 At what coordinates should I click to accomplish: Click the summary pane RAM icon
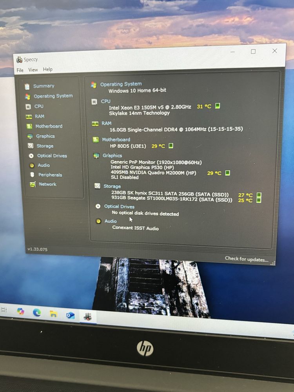pos(95,124)
